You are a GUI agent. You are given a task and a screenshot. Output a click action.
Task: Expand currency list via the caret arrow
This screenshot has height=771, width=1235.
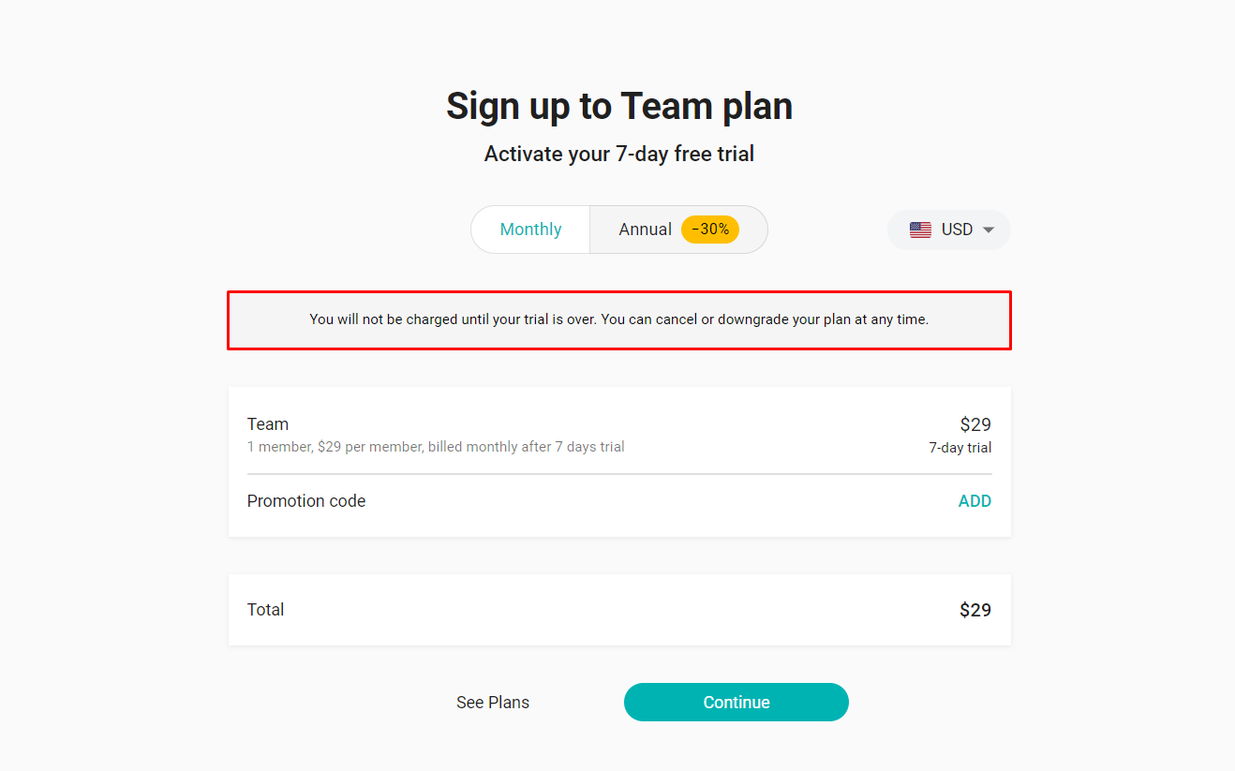pyautogui.click(x=988, y=230)
